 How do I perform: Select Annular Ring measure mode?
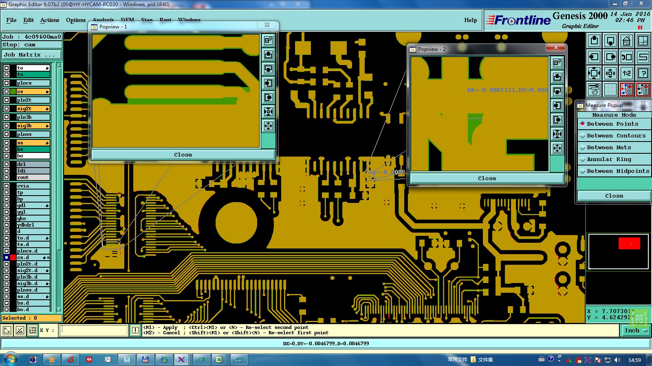[x=614, y=159]
